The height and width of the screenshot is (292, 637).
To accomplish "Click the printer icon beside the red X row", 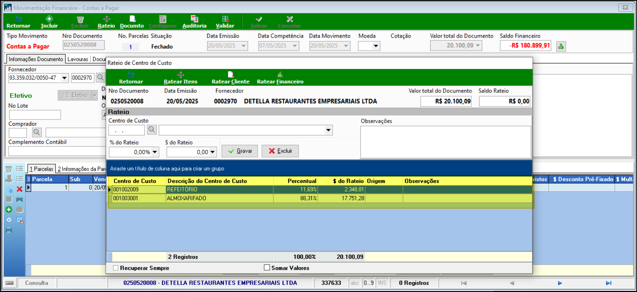I will click(x=20, y=199).
